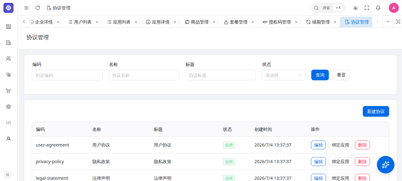Click the privacy-policy code cell
Image resolution: width=402 pixels, height=181 pixels.
coord(50,162)
